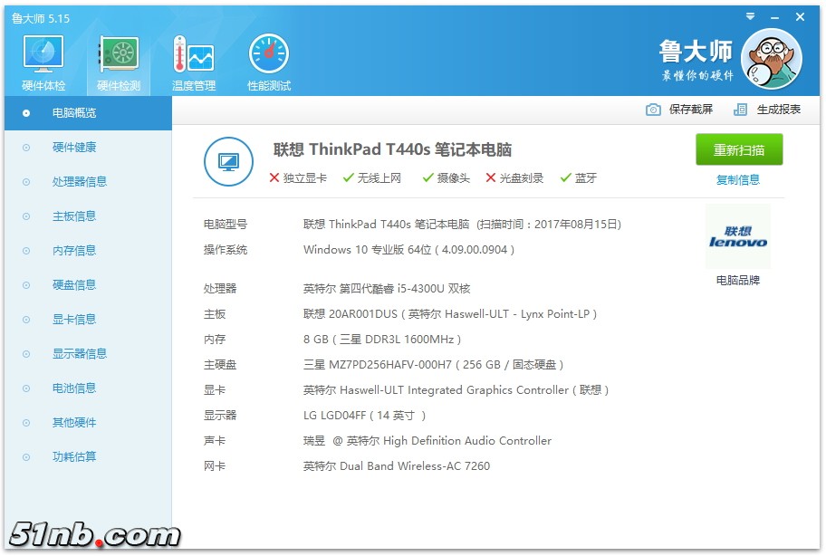Click the MZ7PD256HAFV-000H7 disk text
Screen dimensions: 826x556
pyautogui.click(x=433, y=365)
